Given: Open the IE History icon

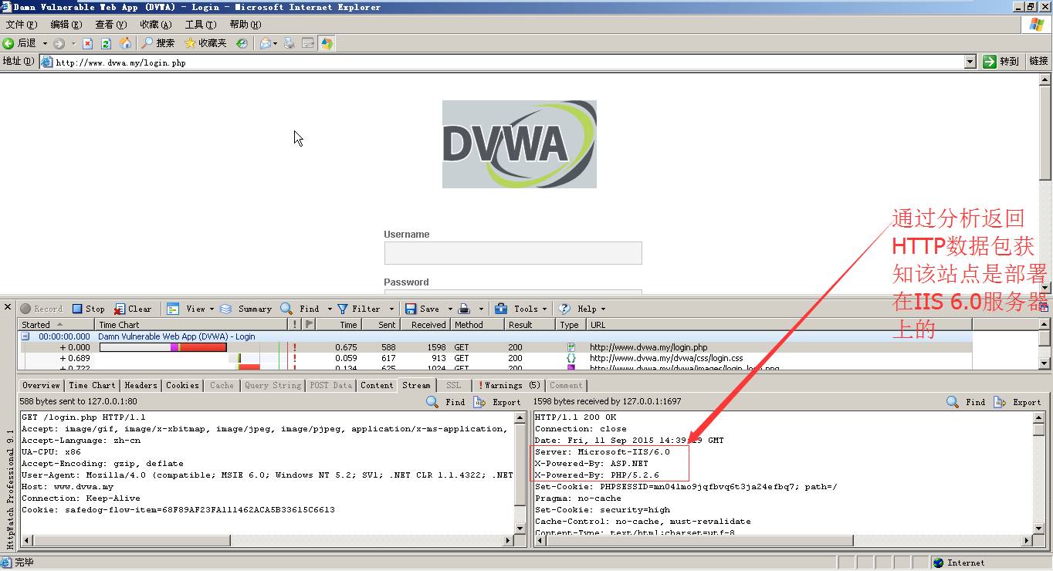Looking at the screenshot, I should pyautogui.click(x=242, y=43).
